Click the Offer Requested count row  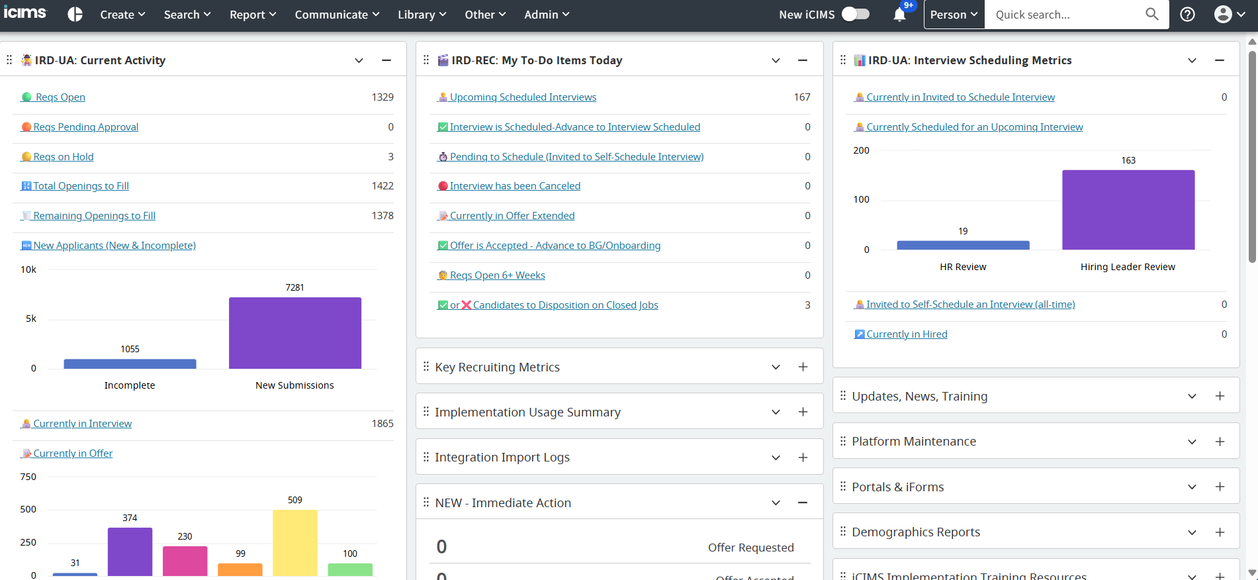(619, 548)
